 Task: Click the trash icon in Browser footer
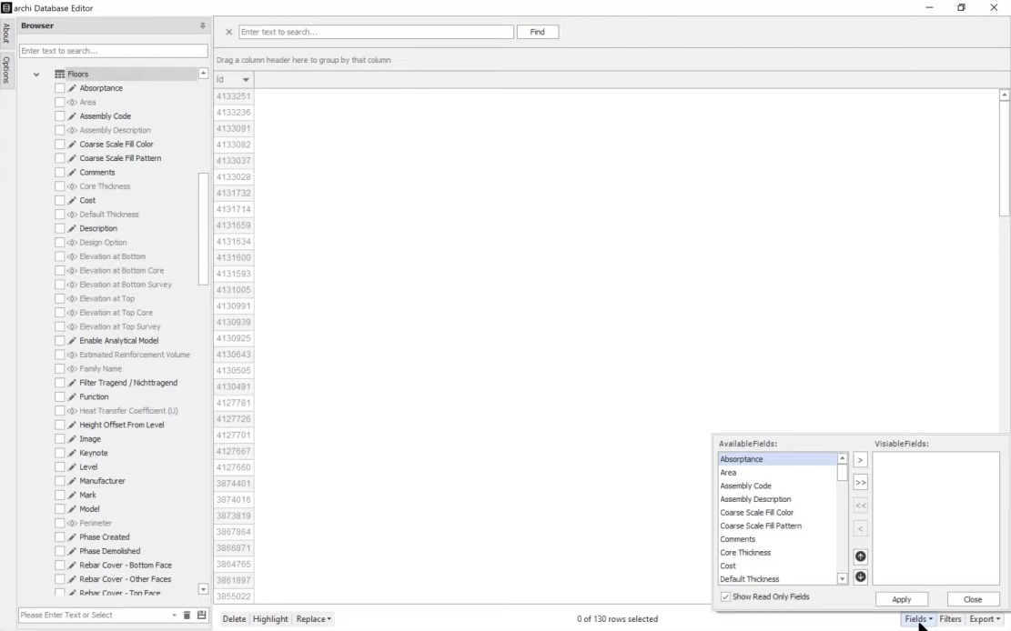pyautogui.click(x=188, y=616)
